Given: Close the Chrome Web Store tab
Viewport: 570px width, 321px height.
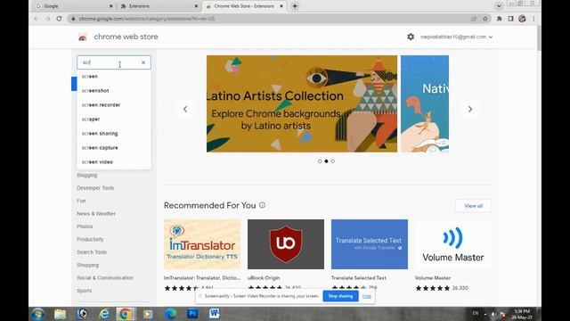Looking at the screenshot, I should pyautogui.click(x=281, y=6).
